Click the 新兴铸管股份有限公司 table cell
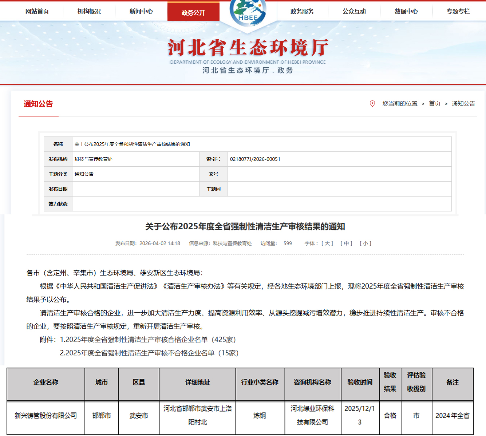Screen dimensions: 486x436 click(x=46, y=416)
